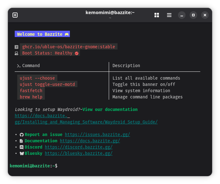
Task: Click the GitHub icon beside Report an issue
Action: tap(22, 135)
